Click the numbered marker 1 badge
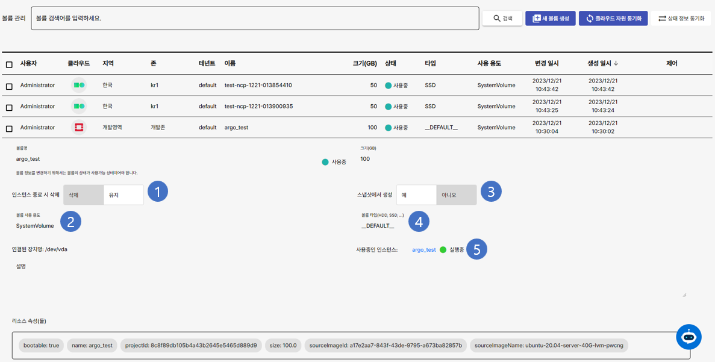Viewport: 715px width, 362px height. [157, 192]
